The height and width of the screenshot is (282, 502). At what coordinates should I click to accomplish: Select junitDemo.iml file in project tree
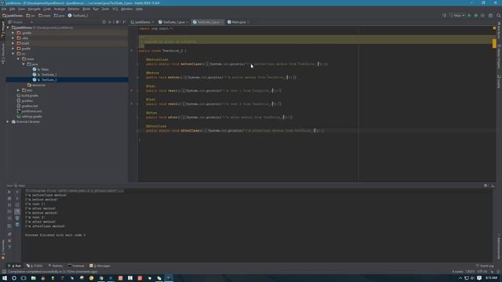(29, 111)
